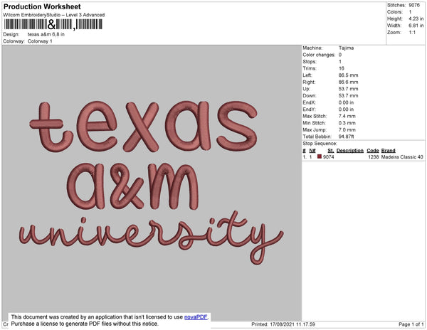Click the 'Page 1 of 1' footer text
The width and height of the screenshot is (427, 330).
411,324
